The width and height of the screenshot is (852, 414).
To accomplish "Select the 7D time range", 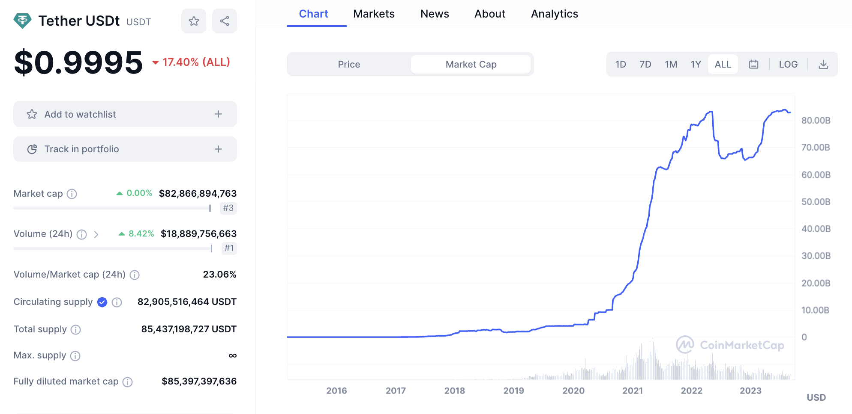I will click(x=645, y=64).
